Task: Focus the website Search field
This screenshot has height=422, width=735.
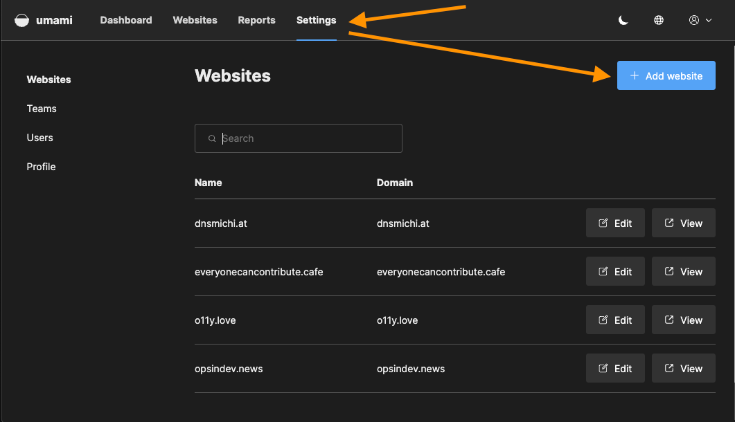Action: (305, 138)
